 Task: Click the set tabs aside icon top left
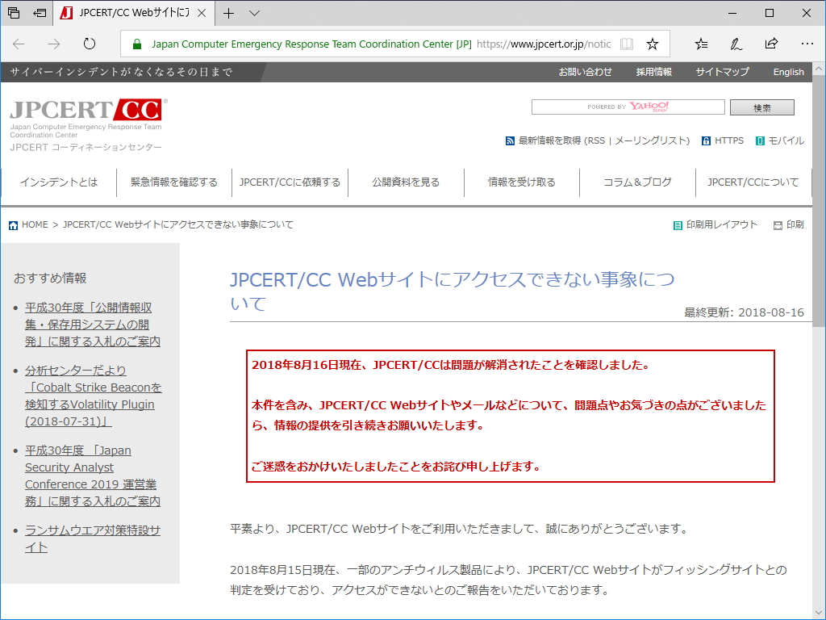[38, 13]
